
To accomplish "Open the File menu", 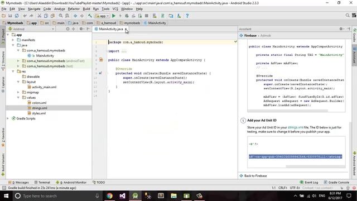I will tap(4, 9).
